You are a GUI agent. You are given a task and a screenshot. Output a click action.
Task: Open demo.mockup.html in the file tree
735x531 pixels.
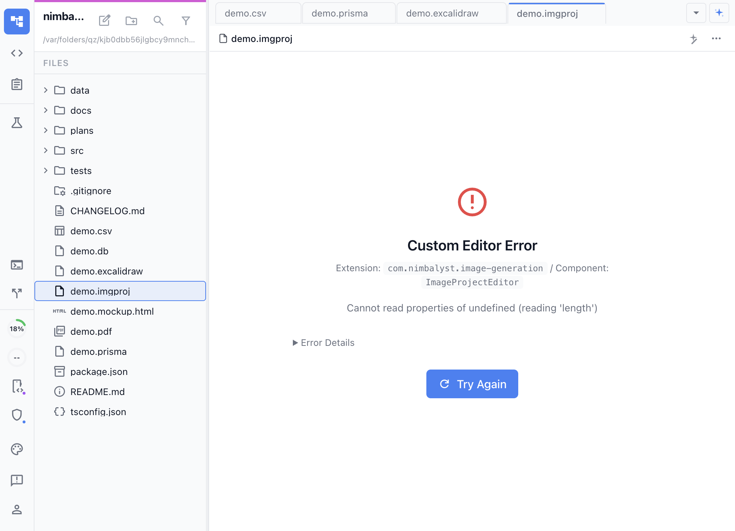[x=112, y=311]
